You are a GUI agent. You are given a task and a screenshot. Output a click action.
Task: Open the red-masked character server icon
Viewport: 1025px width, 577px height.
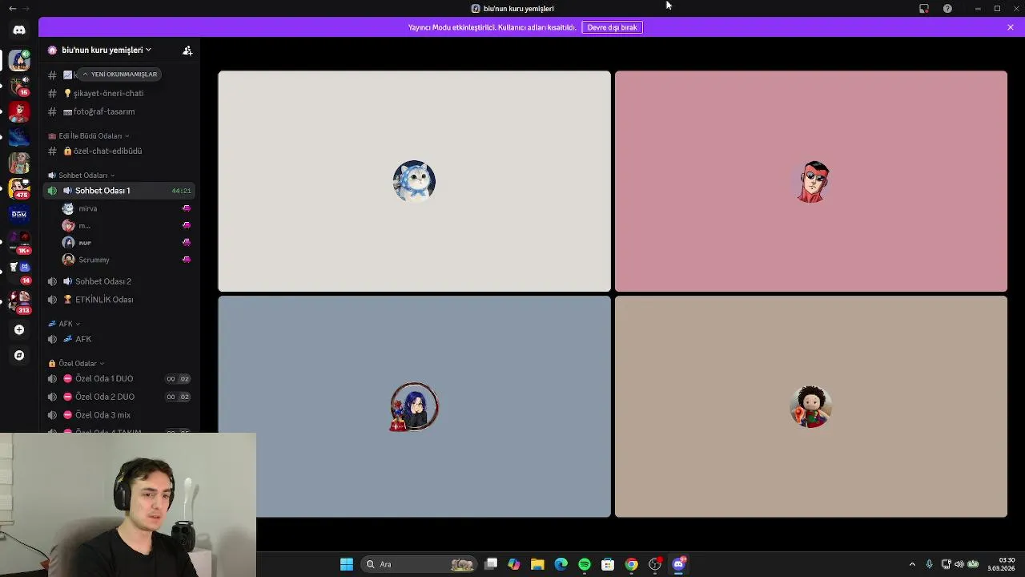click(19, 111)
